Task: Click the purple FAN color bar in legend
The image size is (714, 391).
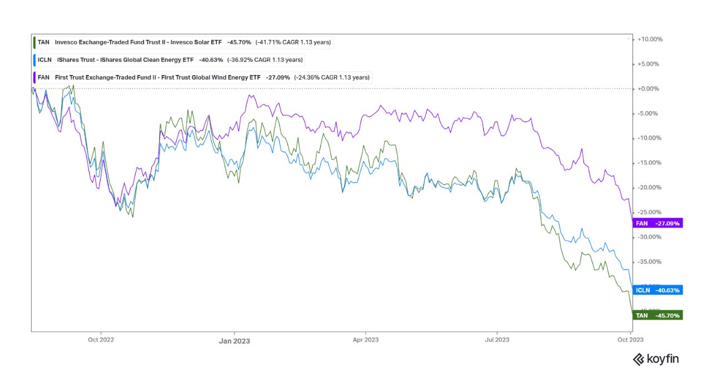Action: (x=34, y=77)
